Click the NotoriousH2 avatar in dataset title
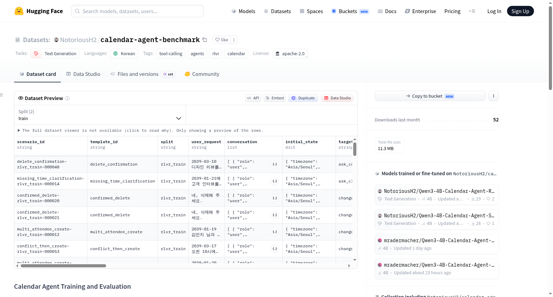The width and height of the screenshot is (553, 297). [56, 40]
